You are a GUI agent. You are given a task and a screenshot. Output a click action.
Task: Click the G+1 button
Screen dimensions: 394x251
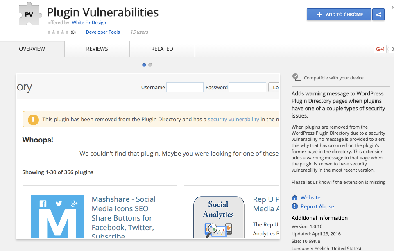[x=380, y=49]
